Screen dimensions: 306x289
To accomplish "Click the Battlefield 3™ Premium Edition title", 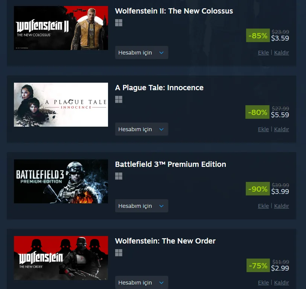I will 171,164.
